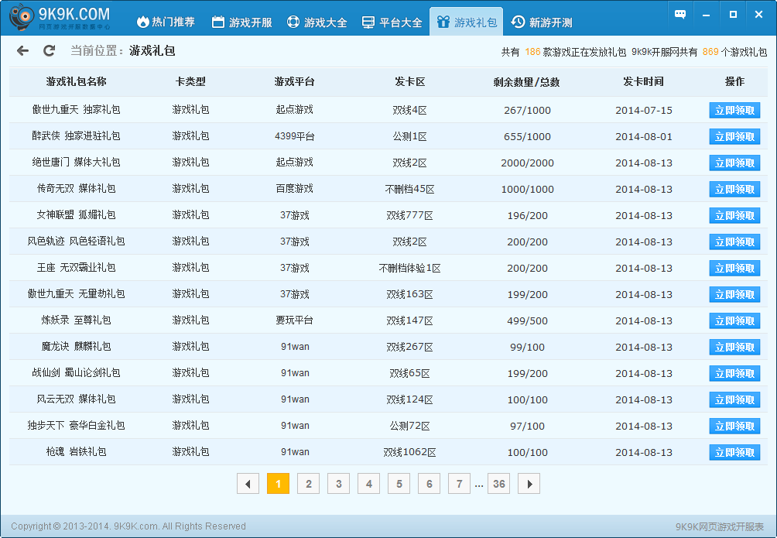Click the 869 gift packs count
Screen dimensions: 777x538
pos(710,52)
